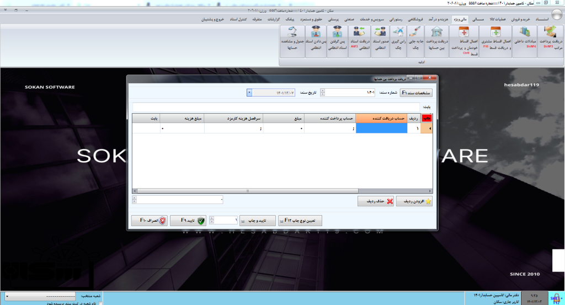Click the انصراف F10 cancel button
Screen dimensions: 565x305
pyautogui.click(x=149, y=221)
